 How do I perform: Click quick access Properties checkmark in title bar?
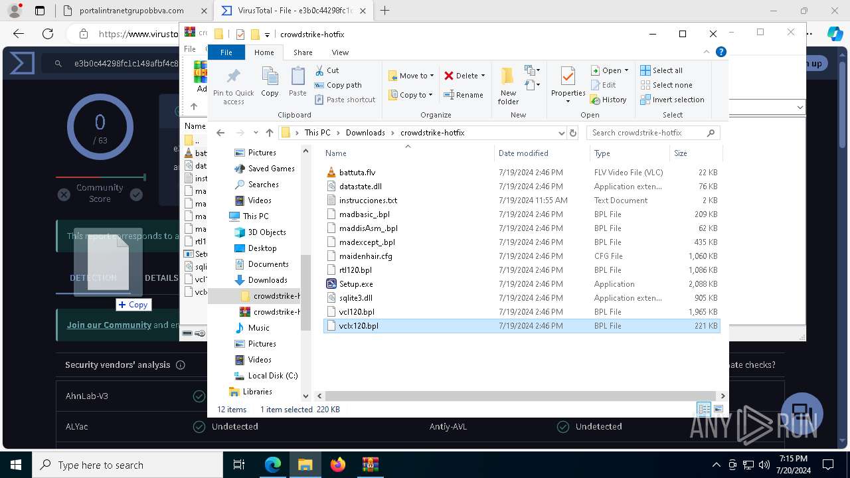(x=240, y=35)
